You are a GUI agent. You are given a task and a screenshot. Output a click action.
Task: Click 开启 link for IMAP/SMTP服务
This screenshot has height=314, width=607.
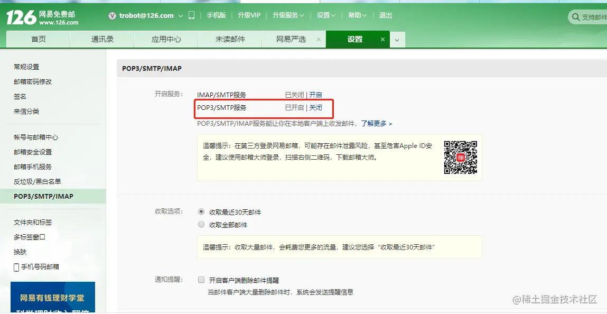(315, 95)
